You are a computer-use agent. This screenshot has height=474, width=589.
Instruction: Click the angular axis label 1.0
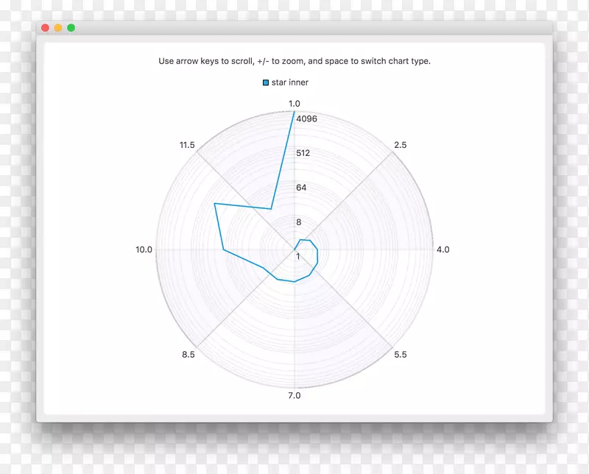pyautogui.click(x=294, y=104)
